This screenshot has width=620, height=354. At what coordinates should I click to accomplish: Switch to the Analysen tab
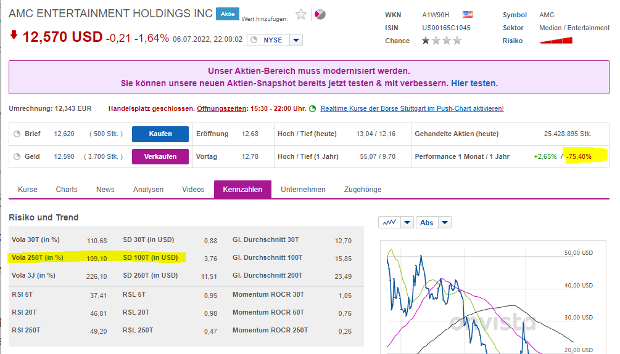pos(148,190)
